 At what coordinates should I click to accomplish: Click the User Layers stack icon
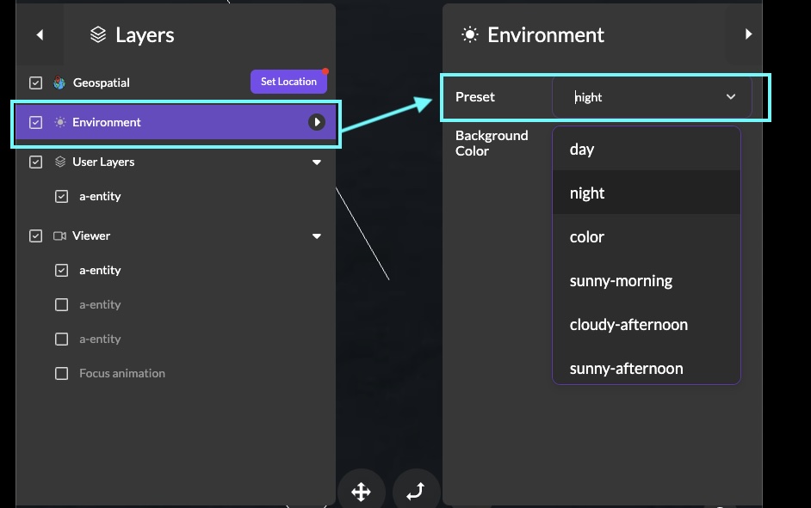coord(59,162)
